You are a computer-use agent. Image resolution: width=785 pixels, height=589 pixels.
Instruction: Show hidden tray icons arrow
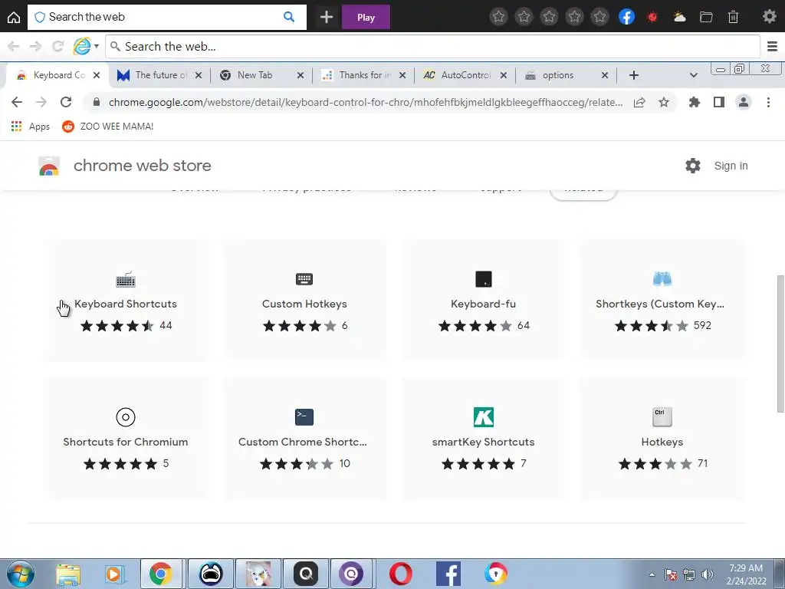coord(652,574)
